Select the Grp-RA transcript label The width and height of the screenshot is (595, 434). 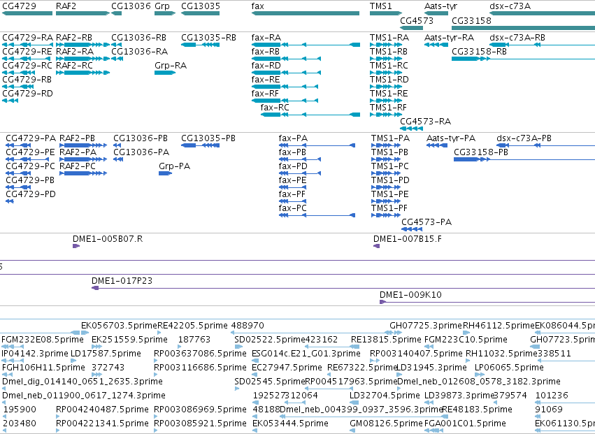pos(171,66)
